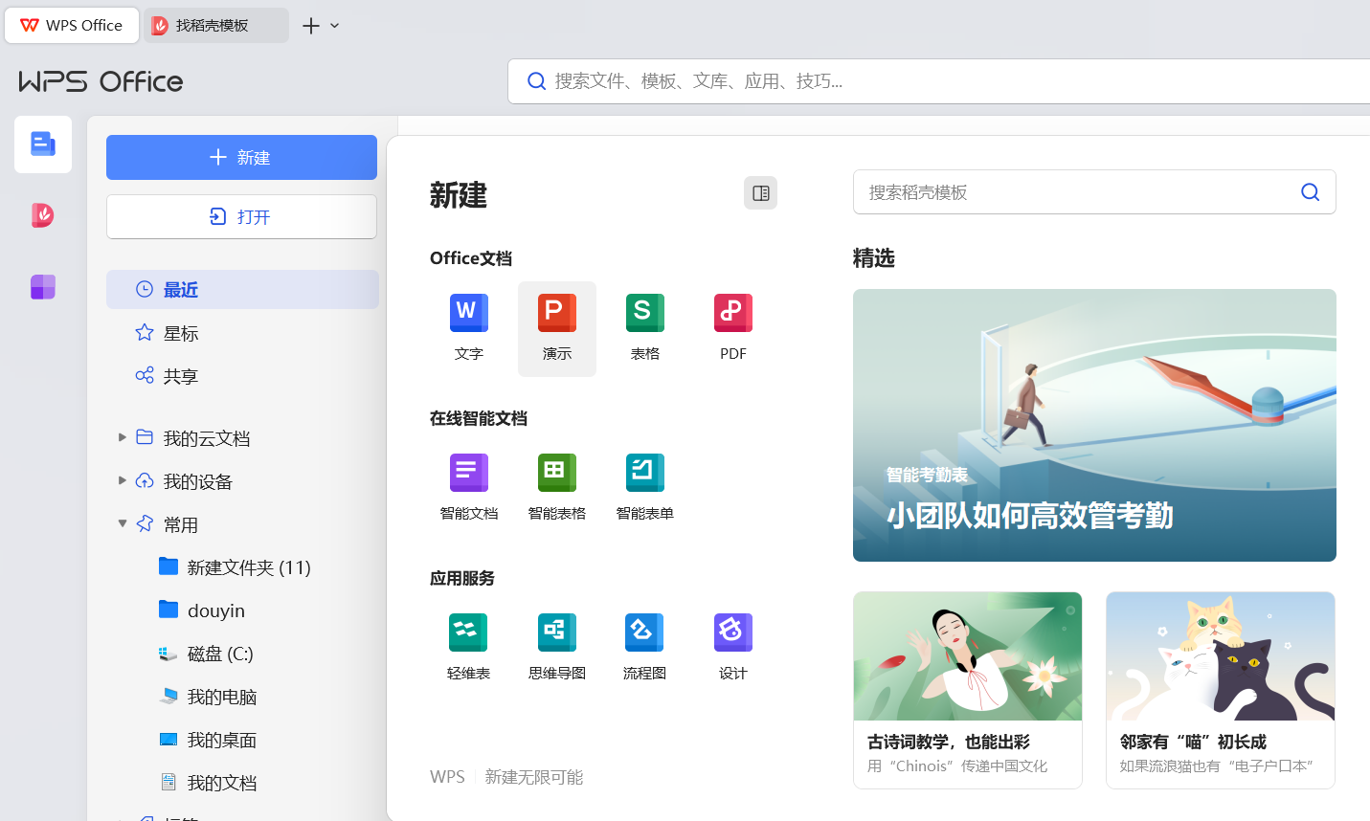
Task: Create a new 表格 spreadsheet
Action: point(645,328)
